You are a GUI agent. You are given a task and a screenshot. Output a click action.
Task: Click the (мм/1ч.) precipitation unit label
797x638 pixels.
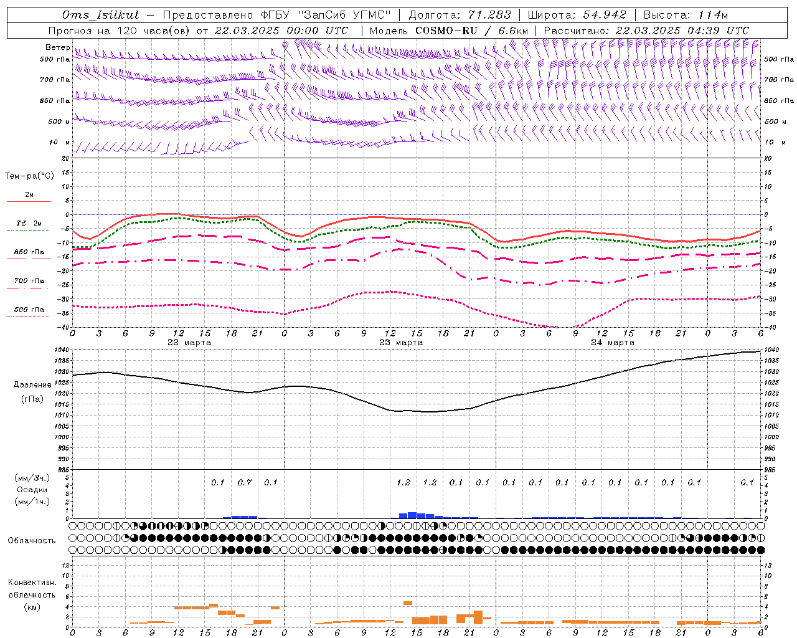pos(32,502)
